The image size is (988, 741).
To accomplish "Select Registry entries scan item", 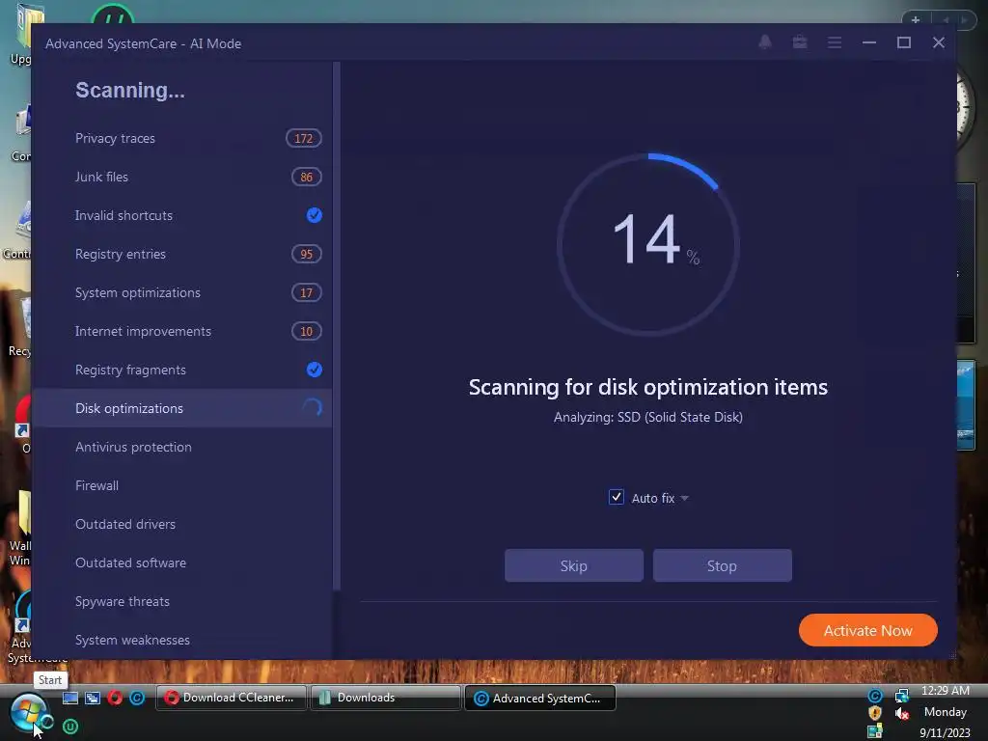I will [x=181, y=254].
